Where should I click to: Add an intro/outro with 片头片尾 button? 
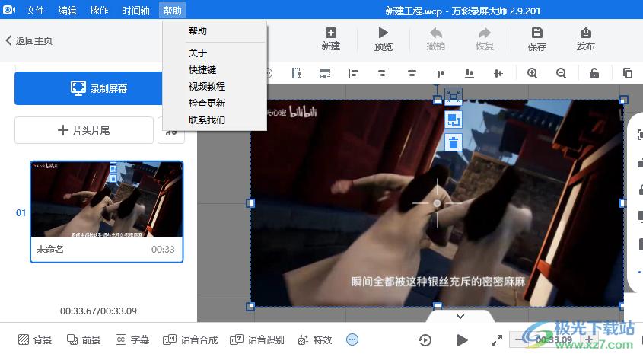point(84,130)
